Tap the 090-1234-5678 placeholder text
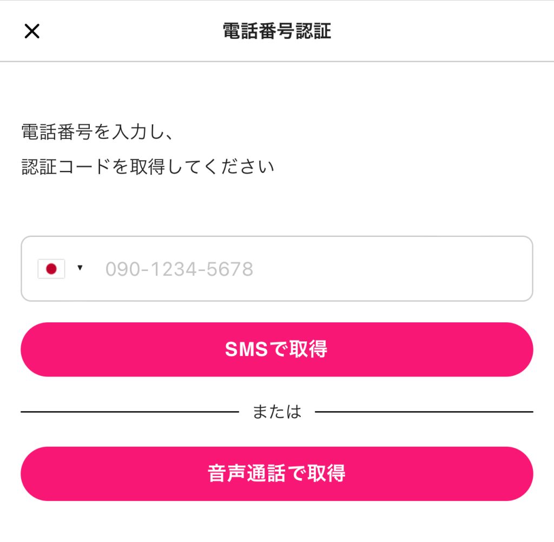The image size is (554, 542). pos(179,269)
